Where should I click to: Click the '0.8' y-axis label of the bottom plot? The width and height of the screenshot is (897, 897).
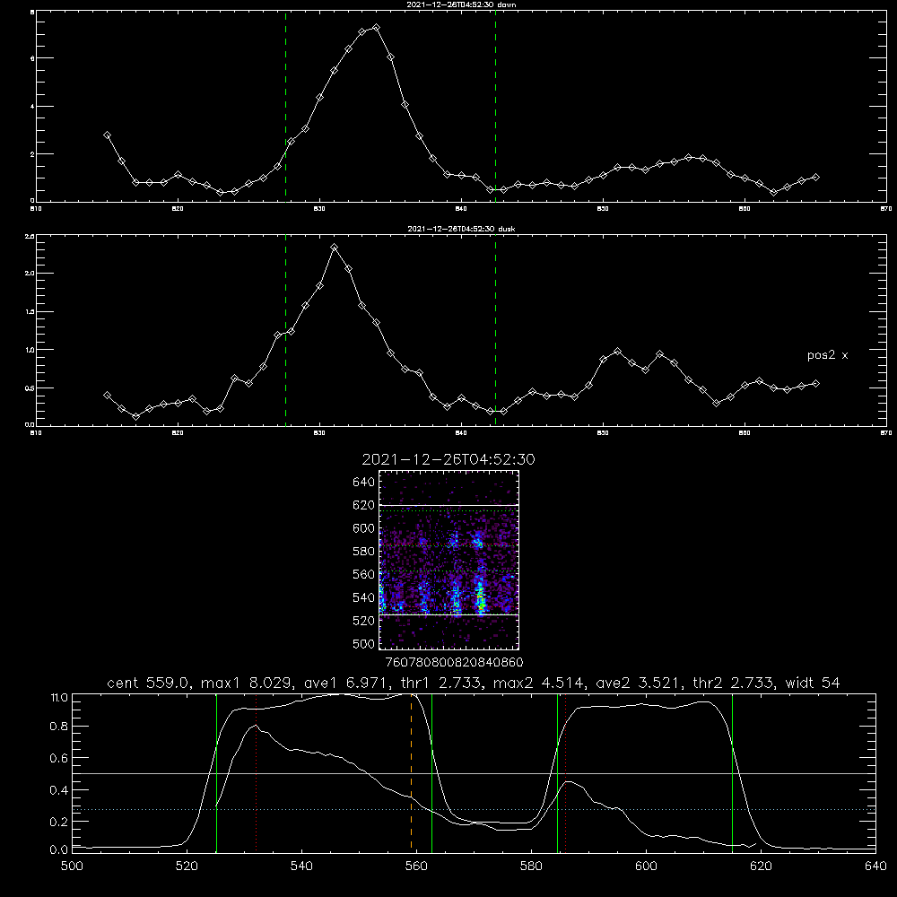(59, 727)
